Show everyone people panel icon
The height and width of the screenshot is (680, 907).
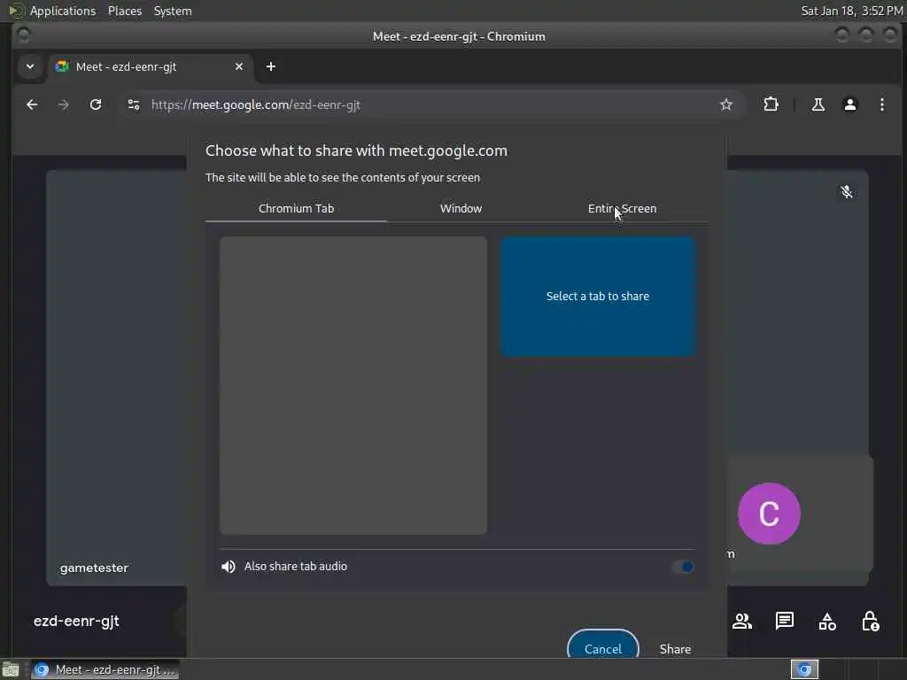coord(741,622)
